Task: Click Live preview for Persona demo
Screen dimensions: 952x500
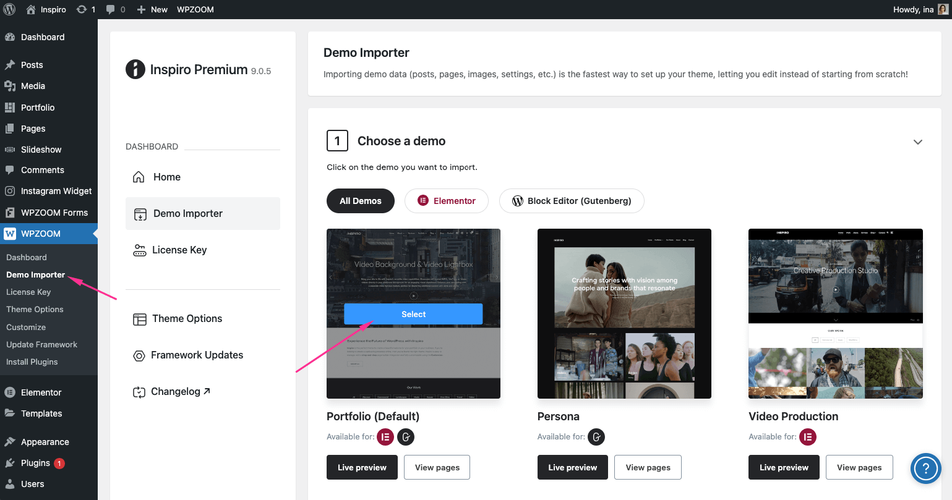Action: pos(573,467)
